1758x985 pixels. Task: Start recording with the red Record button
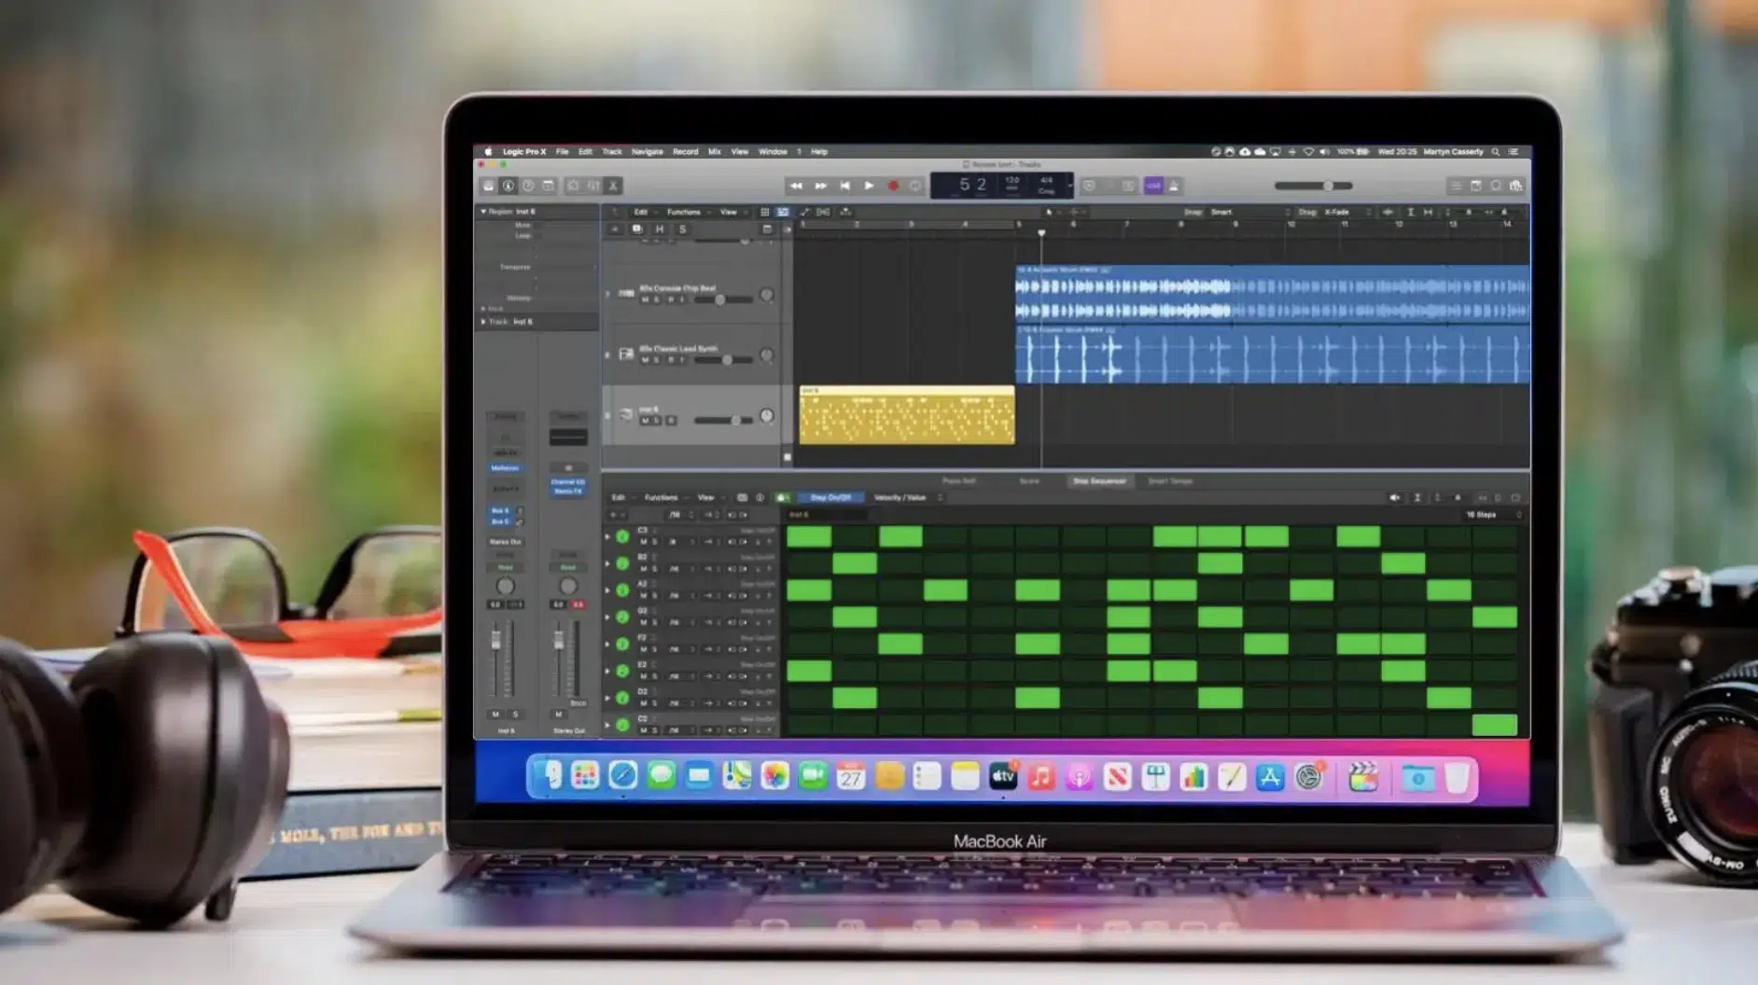click(893, 186)
